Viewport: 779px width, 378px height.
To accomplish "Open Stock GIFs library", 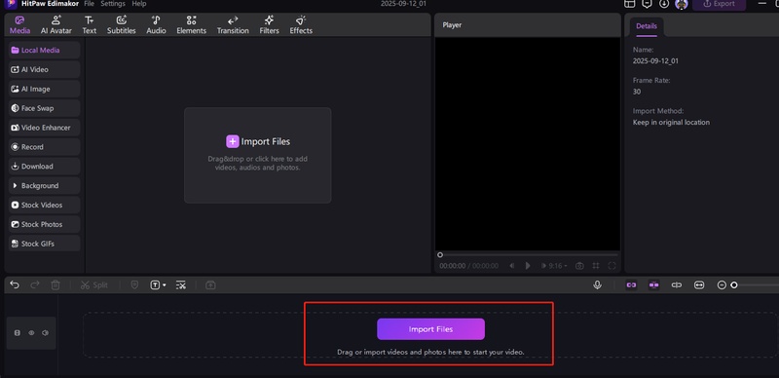I will (44, 245).
